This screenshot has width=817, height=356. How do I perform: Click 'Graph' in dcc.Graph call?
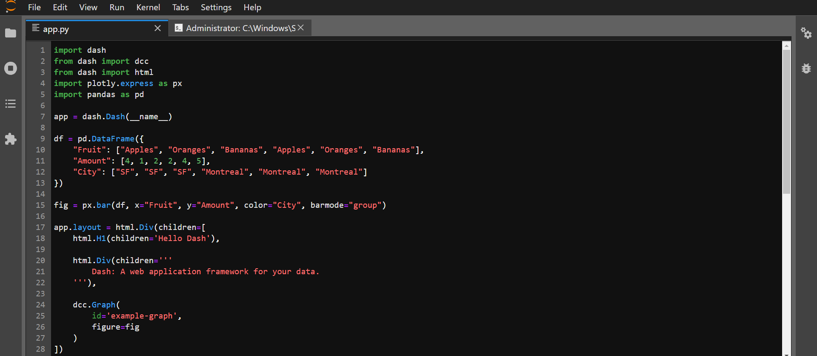click(104, 304)
